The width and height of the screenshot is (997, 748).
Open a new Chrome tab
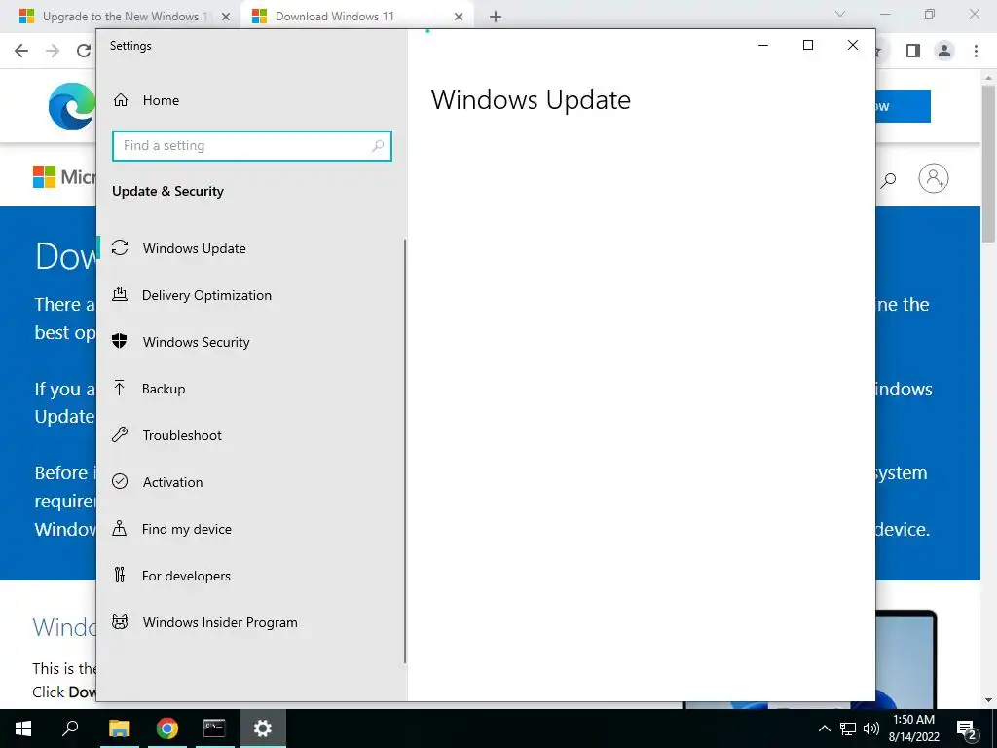(x=496, y=18)
